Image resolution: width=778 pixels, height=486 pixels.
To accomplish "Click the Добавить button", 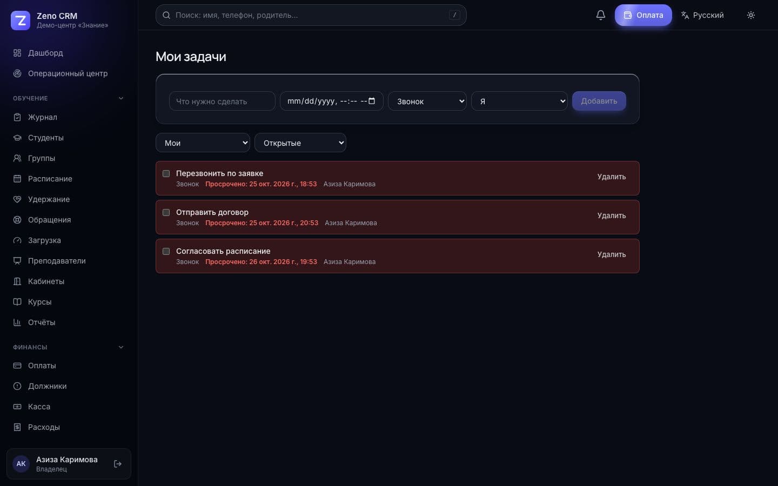I will tap(599, 101).
